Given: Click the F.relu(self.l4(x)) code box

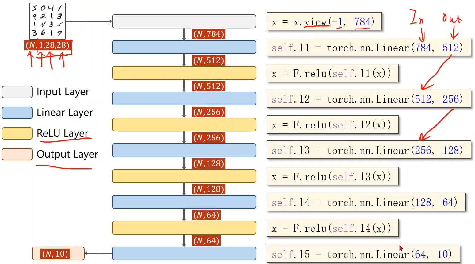Looking at the screenshot, I should [x=333, y=228].
